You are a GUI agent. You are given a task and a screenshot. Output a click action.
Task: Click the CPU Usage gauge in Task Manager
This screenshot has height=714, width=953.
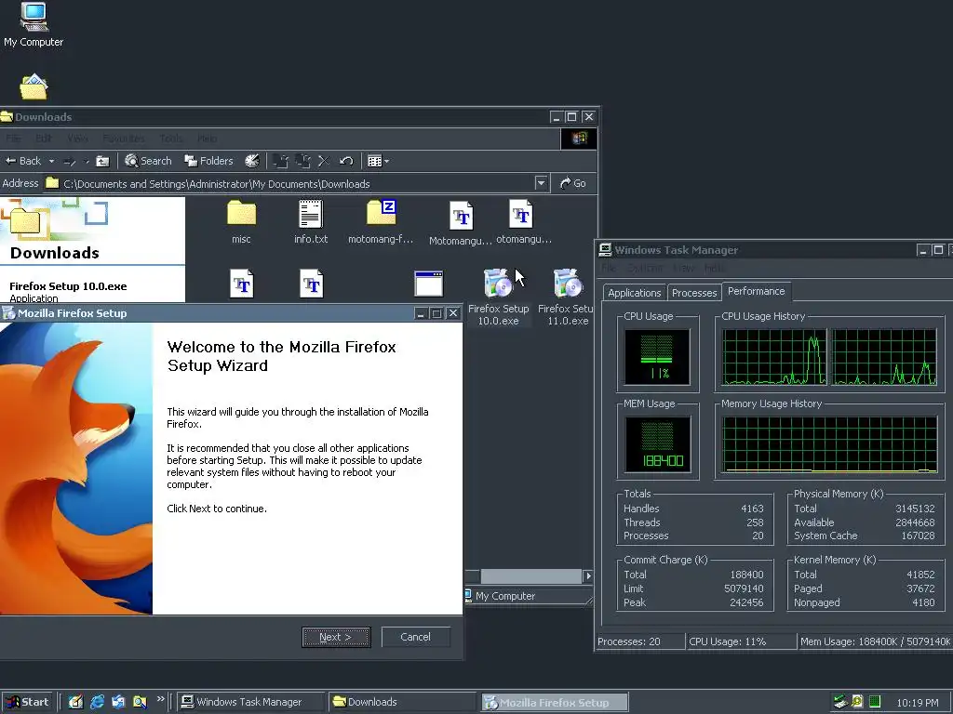coord(657,357)
